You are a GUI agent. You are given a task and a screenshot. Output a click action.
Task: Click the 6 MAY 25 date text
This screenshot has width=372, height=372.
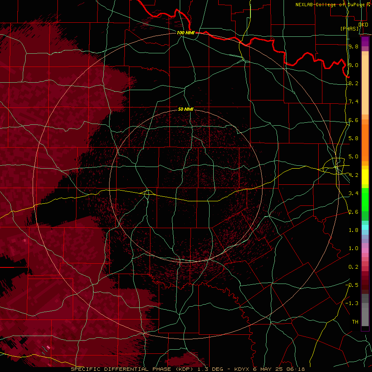coord(268,369)
